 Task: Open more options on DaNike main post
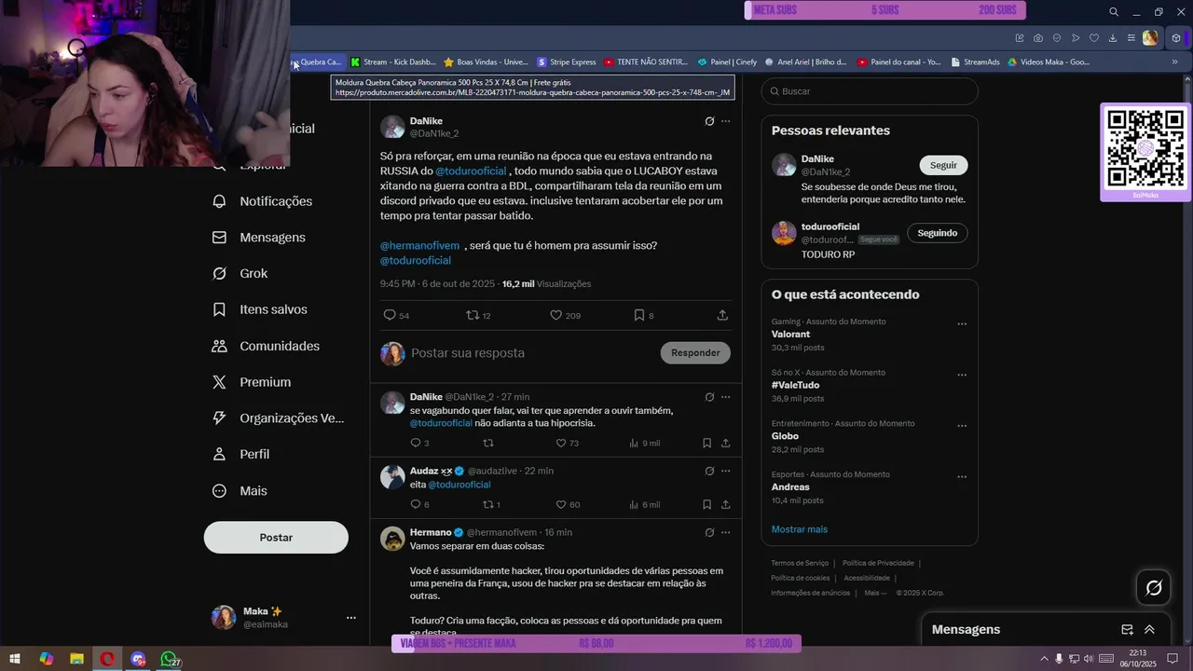pos(725,121)
